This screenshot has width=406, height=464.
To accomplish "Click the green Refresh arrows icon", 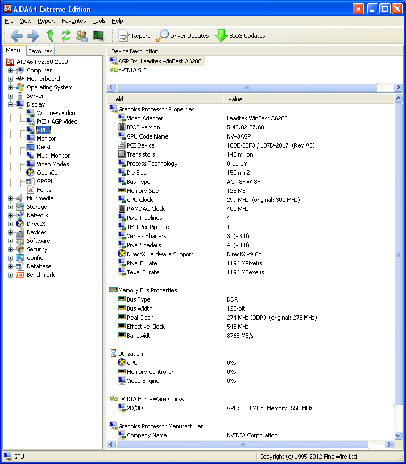I will 66,36.
